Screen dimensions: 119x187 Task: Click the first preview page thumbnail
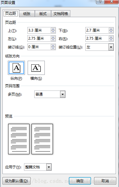pos(19,139)
